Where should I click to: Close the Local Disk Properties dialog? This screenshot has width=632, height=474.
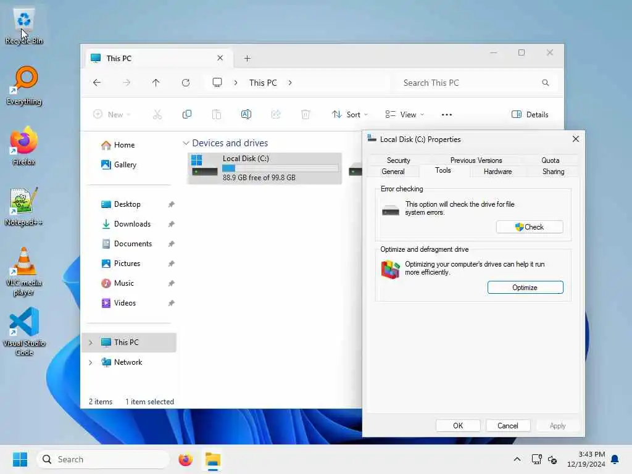click(x=576, y=139)
